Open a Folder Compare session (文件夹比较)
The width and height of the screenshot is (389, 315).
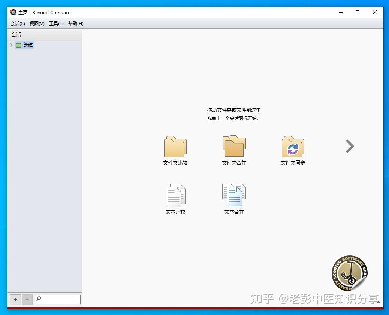pyautogui.click(x=175, y=146)
